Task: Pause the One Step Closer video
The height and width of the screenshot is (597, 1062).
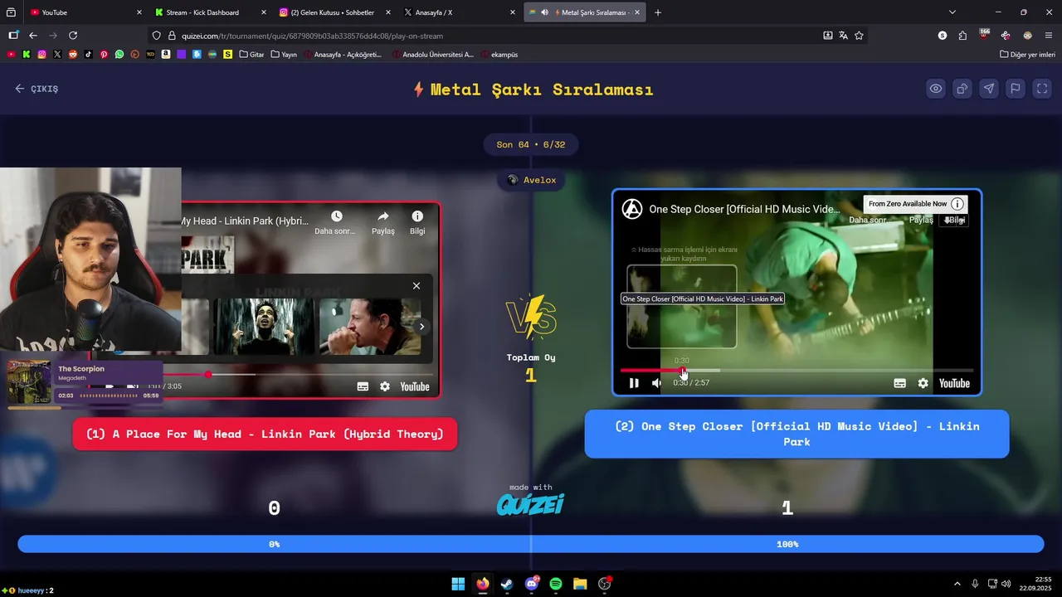Action: click(x=634, y=383)
